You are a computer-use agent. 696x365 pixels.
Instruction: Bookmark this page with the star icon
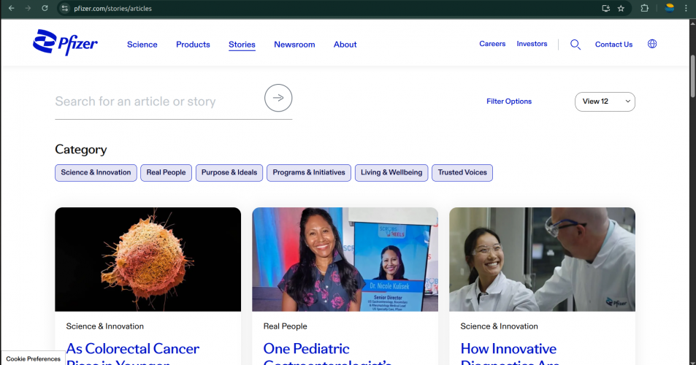click(x=621, y=9)
